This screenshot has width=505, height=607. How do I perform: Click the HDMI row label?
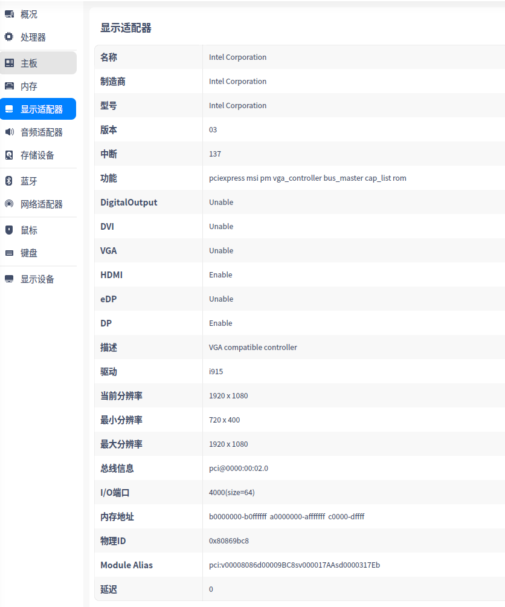click(111, 275)
